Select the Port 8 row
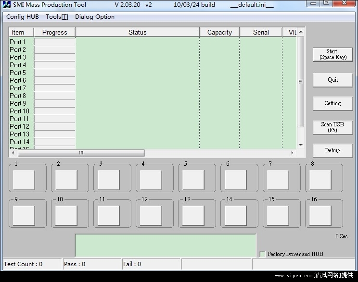Image resolution: width=358 pixels, height=282 pixels. pos(153,96)
